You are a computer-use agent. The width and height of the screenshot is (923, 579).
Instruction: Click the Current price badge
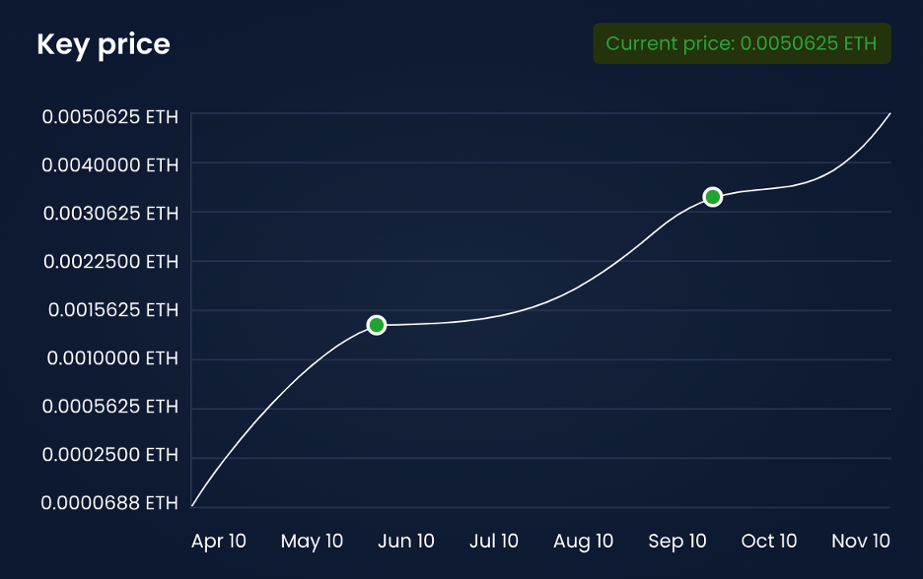coord(742,44)
